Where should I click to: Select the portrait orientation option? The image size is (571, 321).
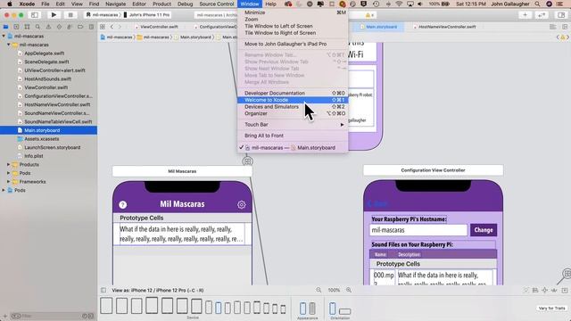[x=332, y=309]
